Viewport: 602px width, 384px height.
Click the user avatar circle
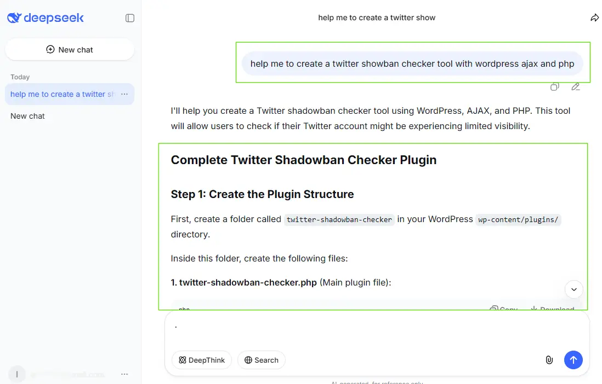point(17,374)
